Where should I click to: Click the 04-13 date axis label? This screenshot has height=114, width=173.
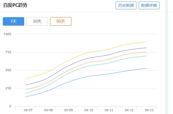[x=149, y=110]
